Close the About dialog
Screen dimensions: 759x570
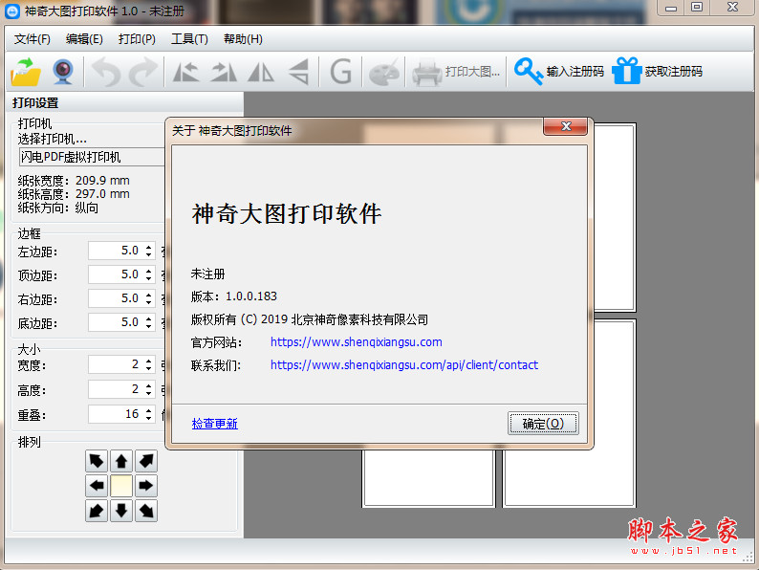point(565,126)
